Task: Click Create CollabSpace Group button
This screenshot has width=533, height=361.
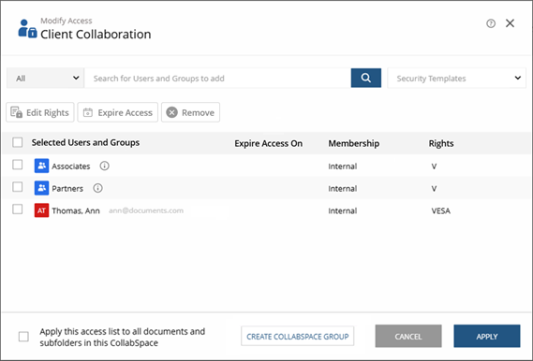Action: 298,337
